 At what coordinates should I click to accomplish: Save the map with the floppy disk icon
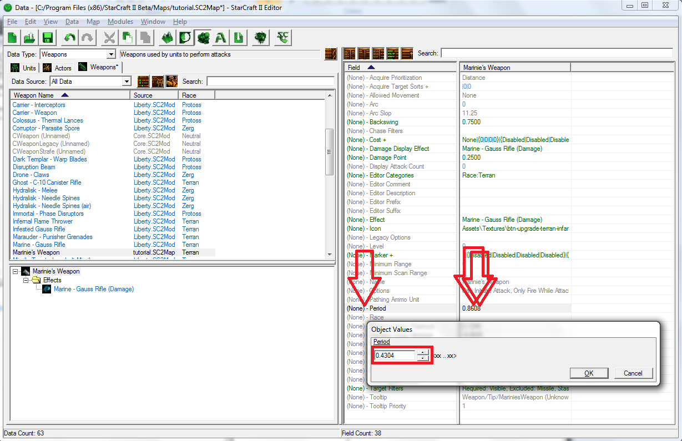tap(47, 38)
